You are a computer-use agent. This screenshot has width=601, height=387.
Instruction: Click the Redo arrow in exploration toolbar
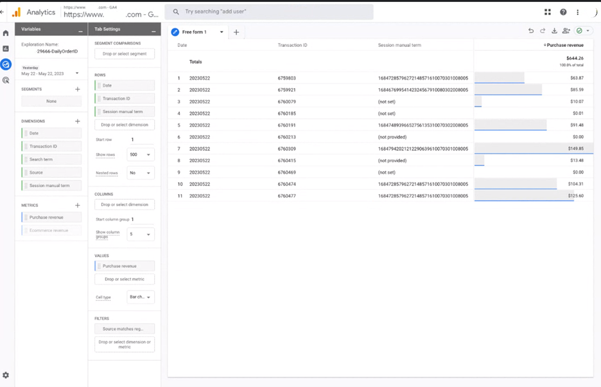click(543, 31)
